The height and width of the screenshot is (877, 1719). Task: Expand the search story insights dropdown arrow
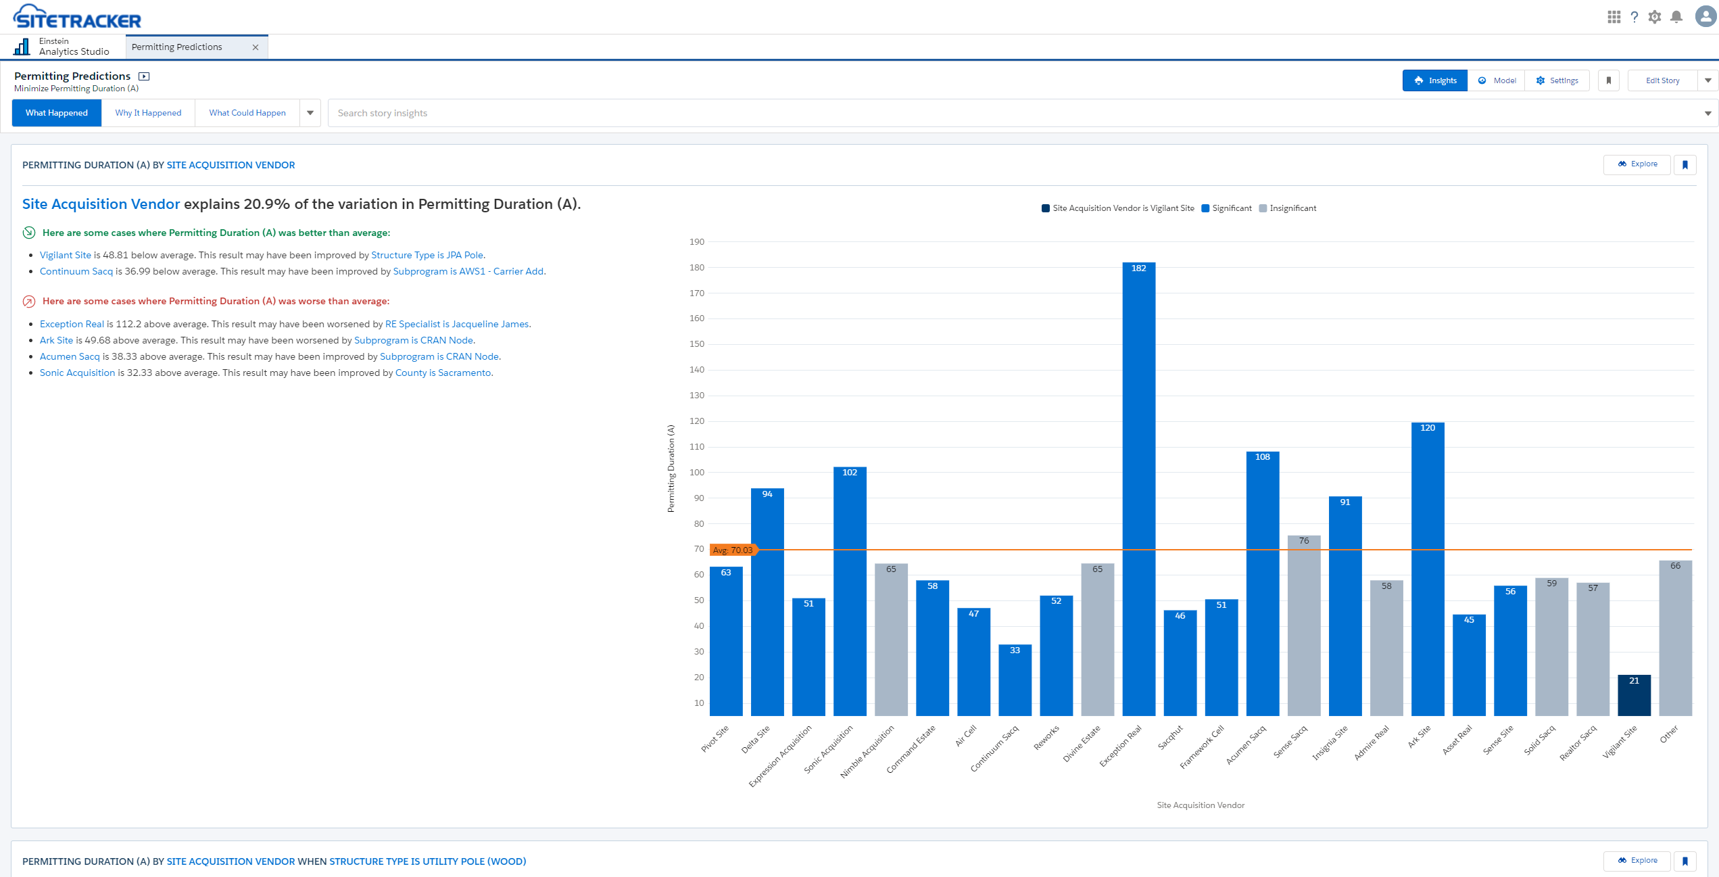[x=1708, y=114]
